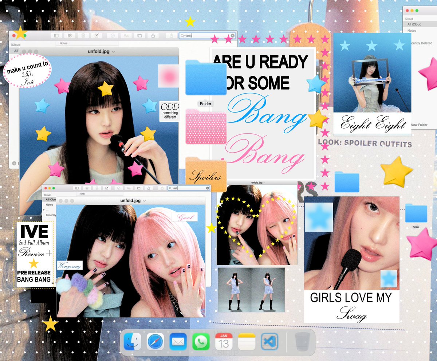Image resolution: width=437 pixels, height=361 pixels.
Task: Select Recently Deleted in the top-right Notes window
Action: pyautogui.click(x=421, y=43)
